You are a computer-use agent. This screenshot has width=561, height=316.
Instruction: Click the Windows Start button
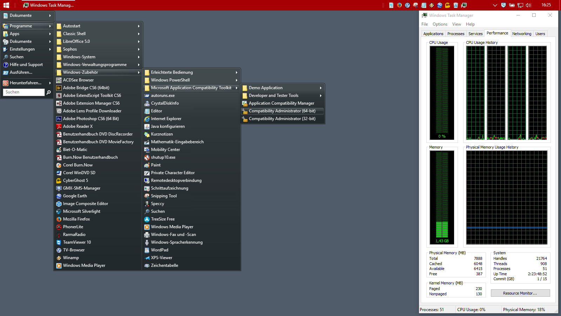(x=6, y=5)
